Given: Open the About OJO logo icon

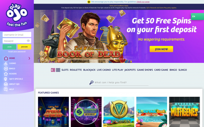Looking at the screenshot, I should 6,84.
